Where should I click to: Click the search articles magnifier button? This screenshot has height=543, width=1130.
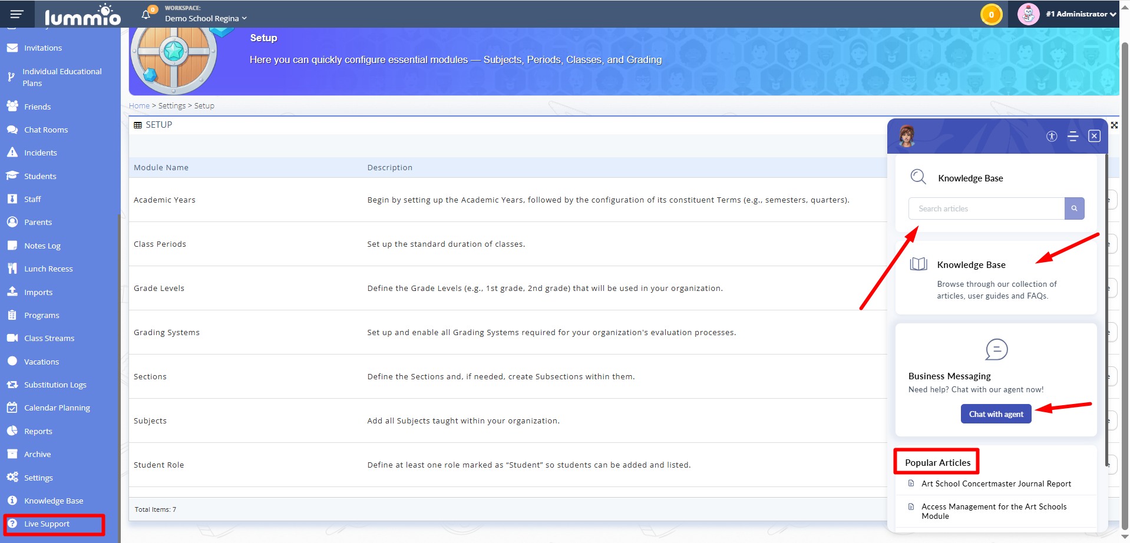click(1074, 208)
